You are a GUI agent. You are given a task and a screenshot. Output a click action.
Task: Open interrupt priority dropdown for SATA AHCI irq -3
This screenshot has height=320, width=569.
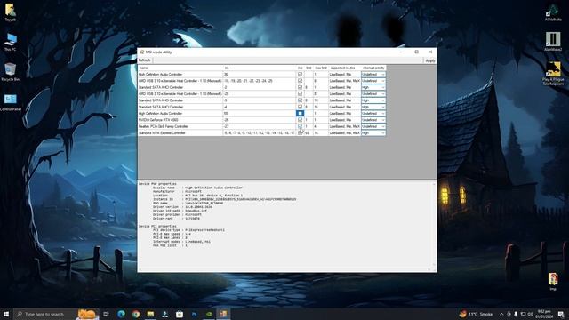[373, 100]
